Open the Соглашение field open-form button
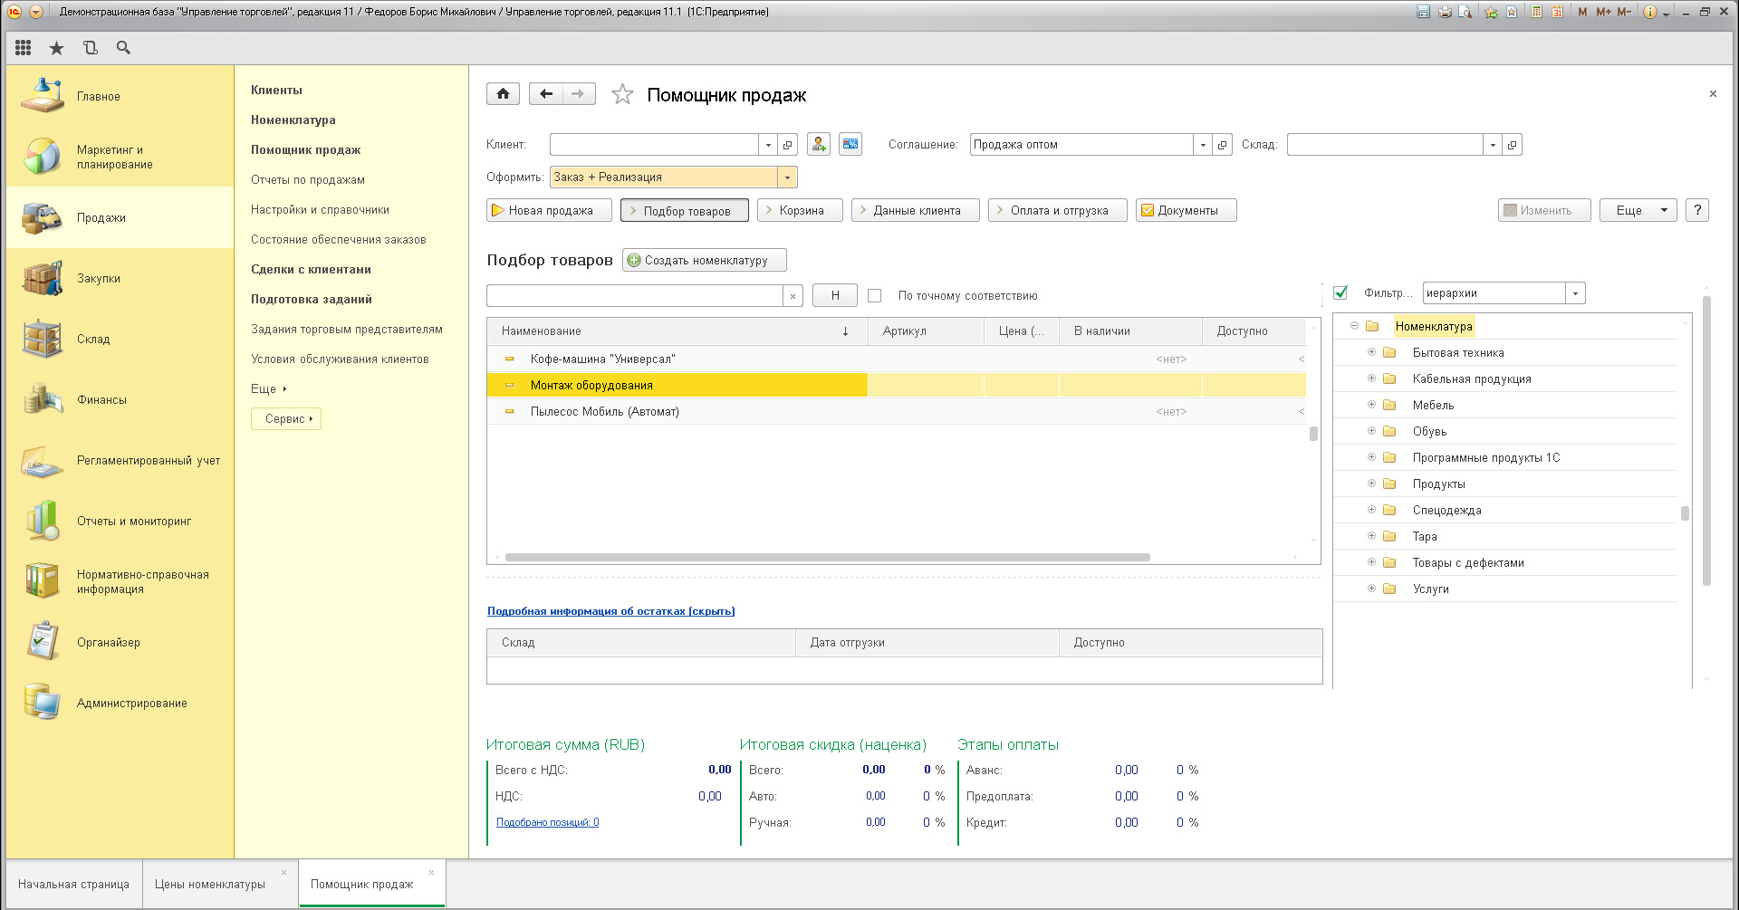Viewport: 1739px width, 910px height. click(x=1223, y=145)
